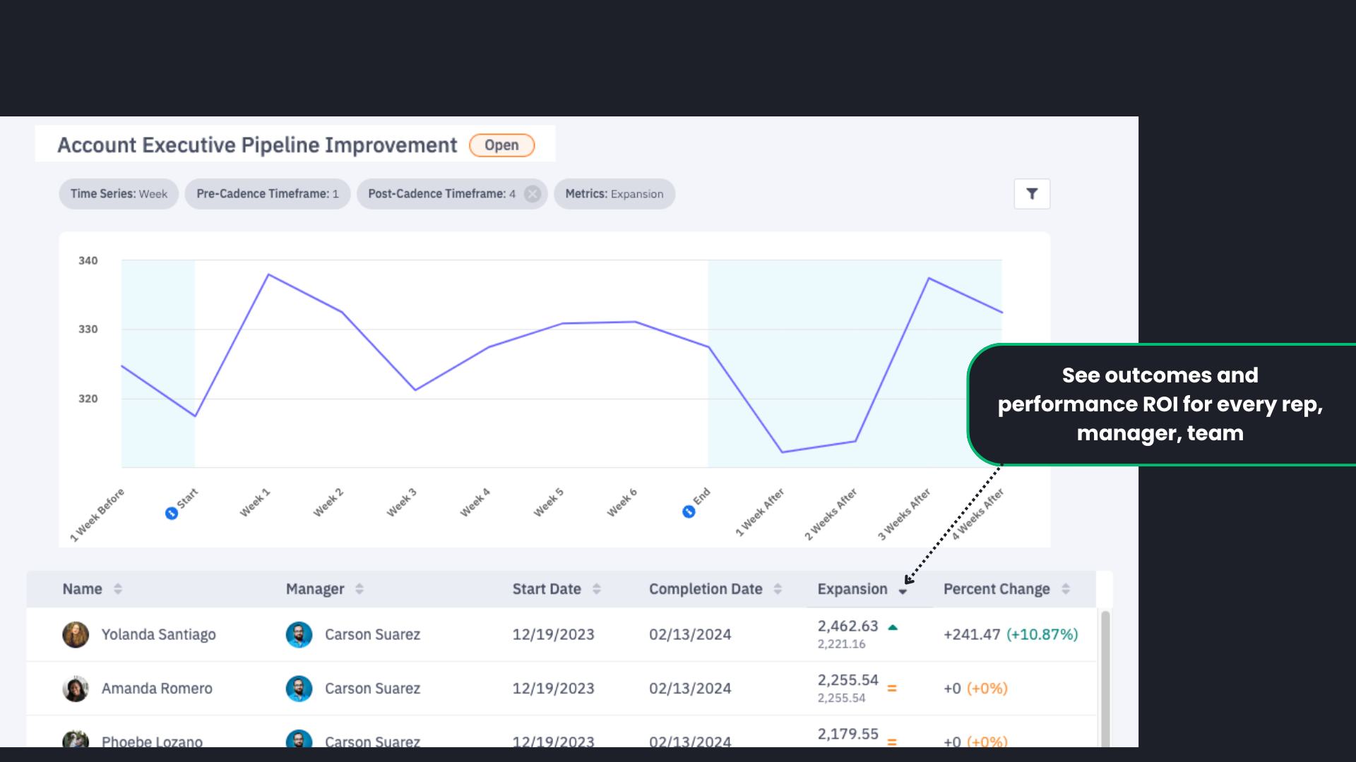Click the End marker icon on chart
This screenshot has width=1356, height=762.
click(689, 512)
